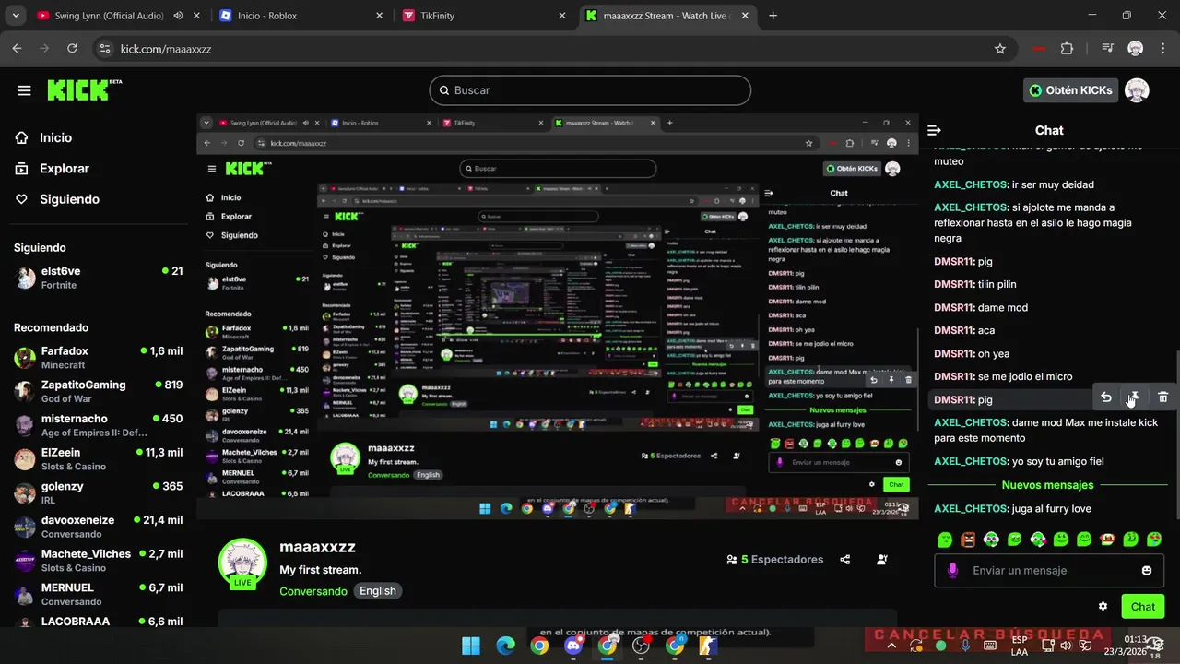The image size is (1180, 664).
Task: Click Enviar un mensaje input
Action: point(1048,570)
